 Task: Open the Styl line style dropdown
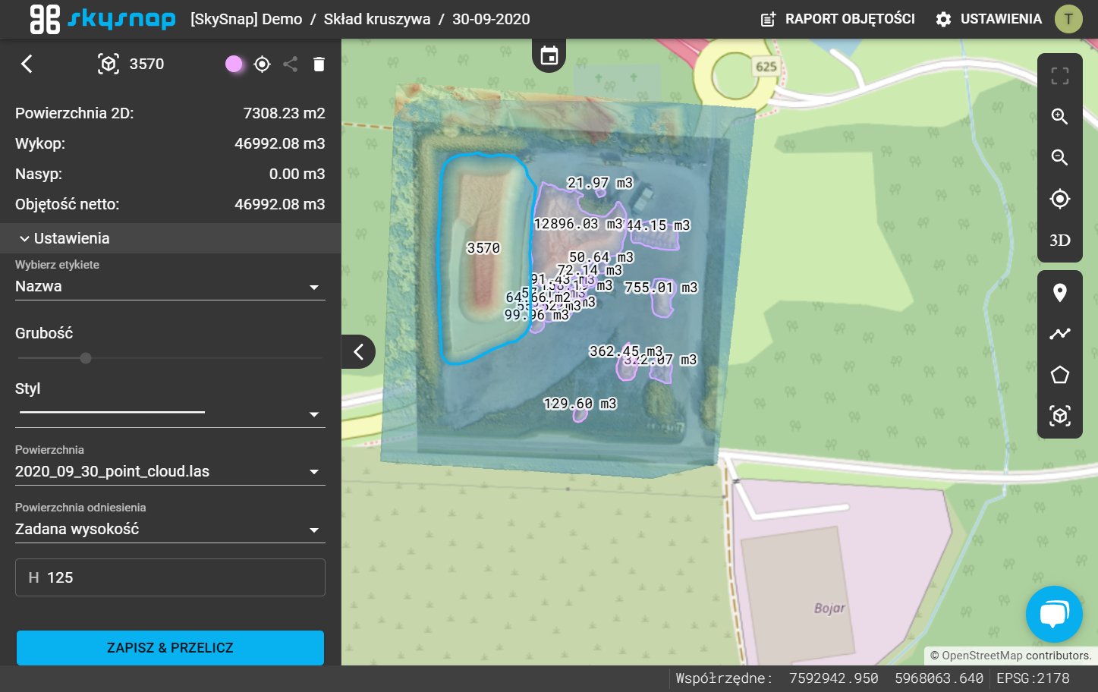(170, 414)
